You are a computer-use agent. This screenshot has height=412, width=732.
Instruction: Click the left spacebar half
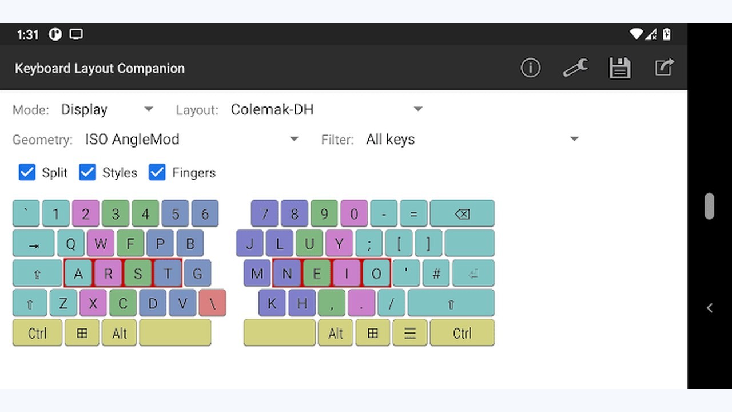click(175, 333)
